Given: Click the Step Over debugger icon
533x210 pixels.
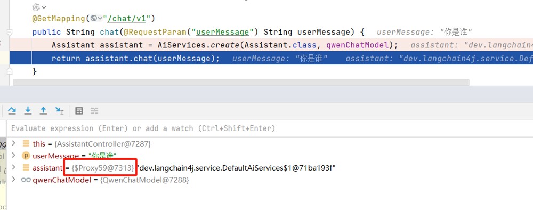Looking at the screenshot, I should [x=12, y=111].
